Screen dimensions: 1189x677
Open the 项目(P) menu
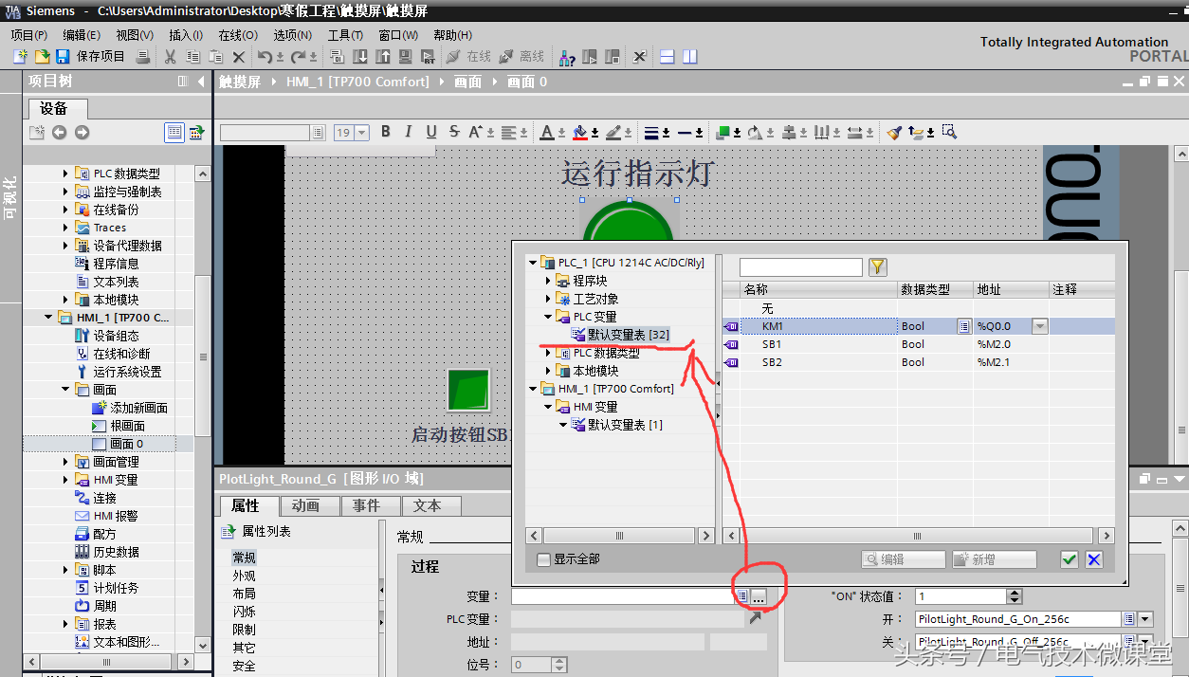(29, 35)
